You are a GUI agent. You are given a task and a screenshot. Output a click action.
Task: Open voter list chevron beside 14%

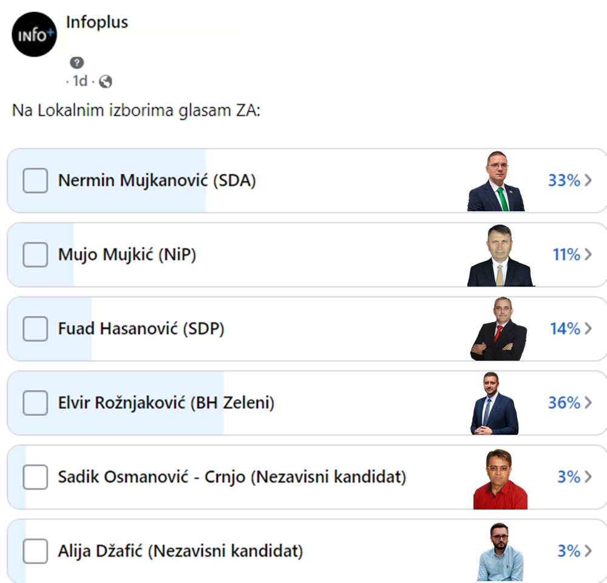click(588, 329)
